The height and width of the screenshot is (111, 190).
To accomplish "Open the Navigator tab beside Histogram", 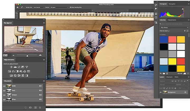I will coord(172,4).
